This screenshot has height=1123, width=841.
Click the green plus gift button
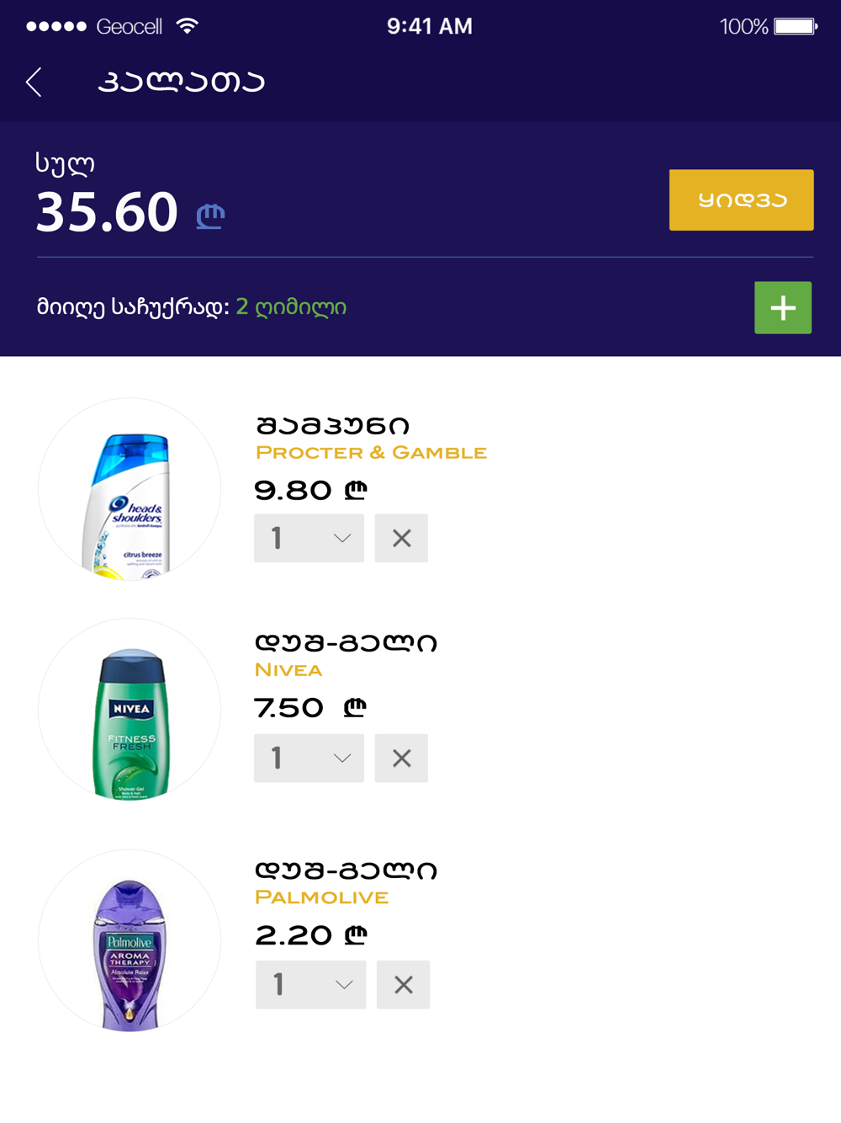783,307
